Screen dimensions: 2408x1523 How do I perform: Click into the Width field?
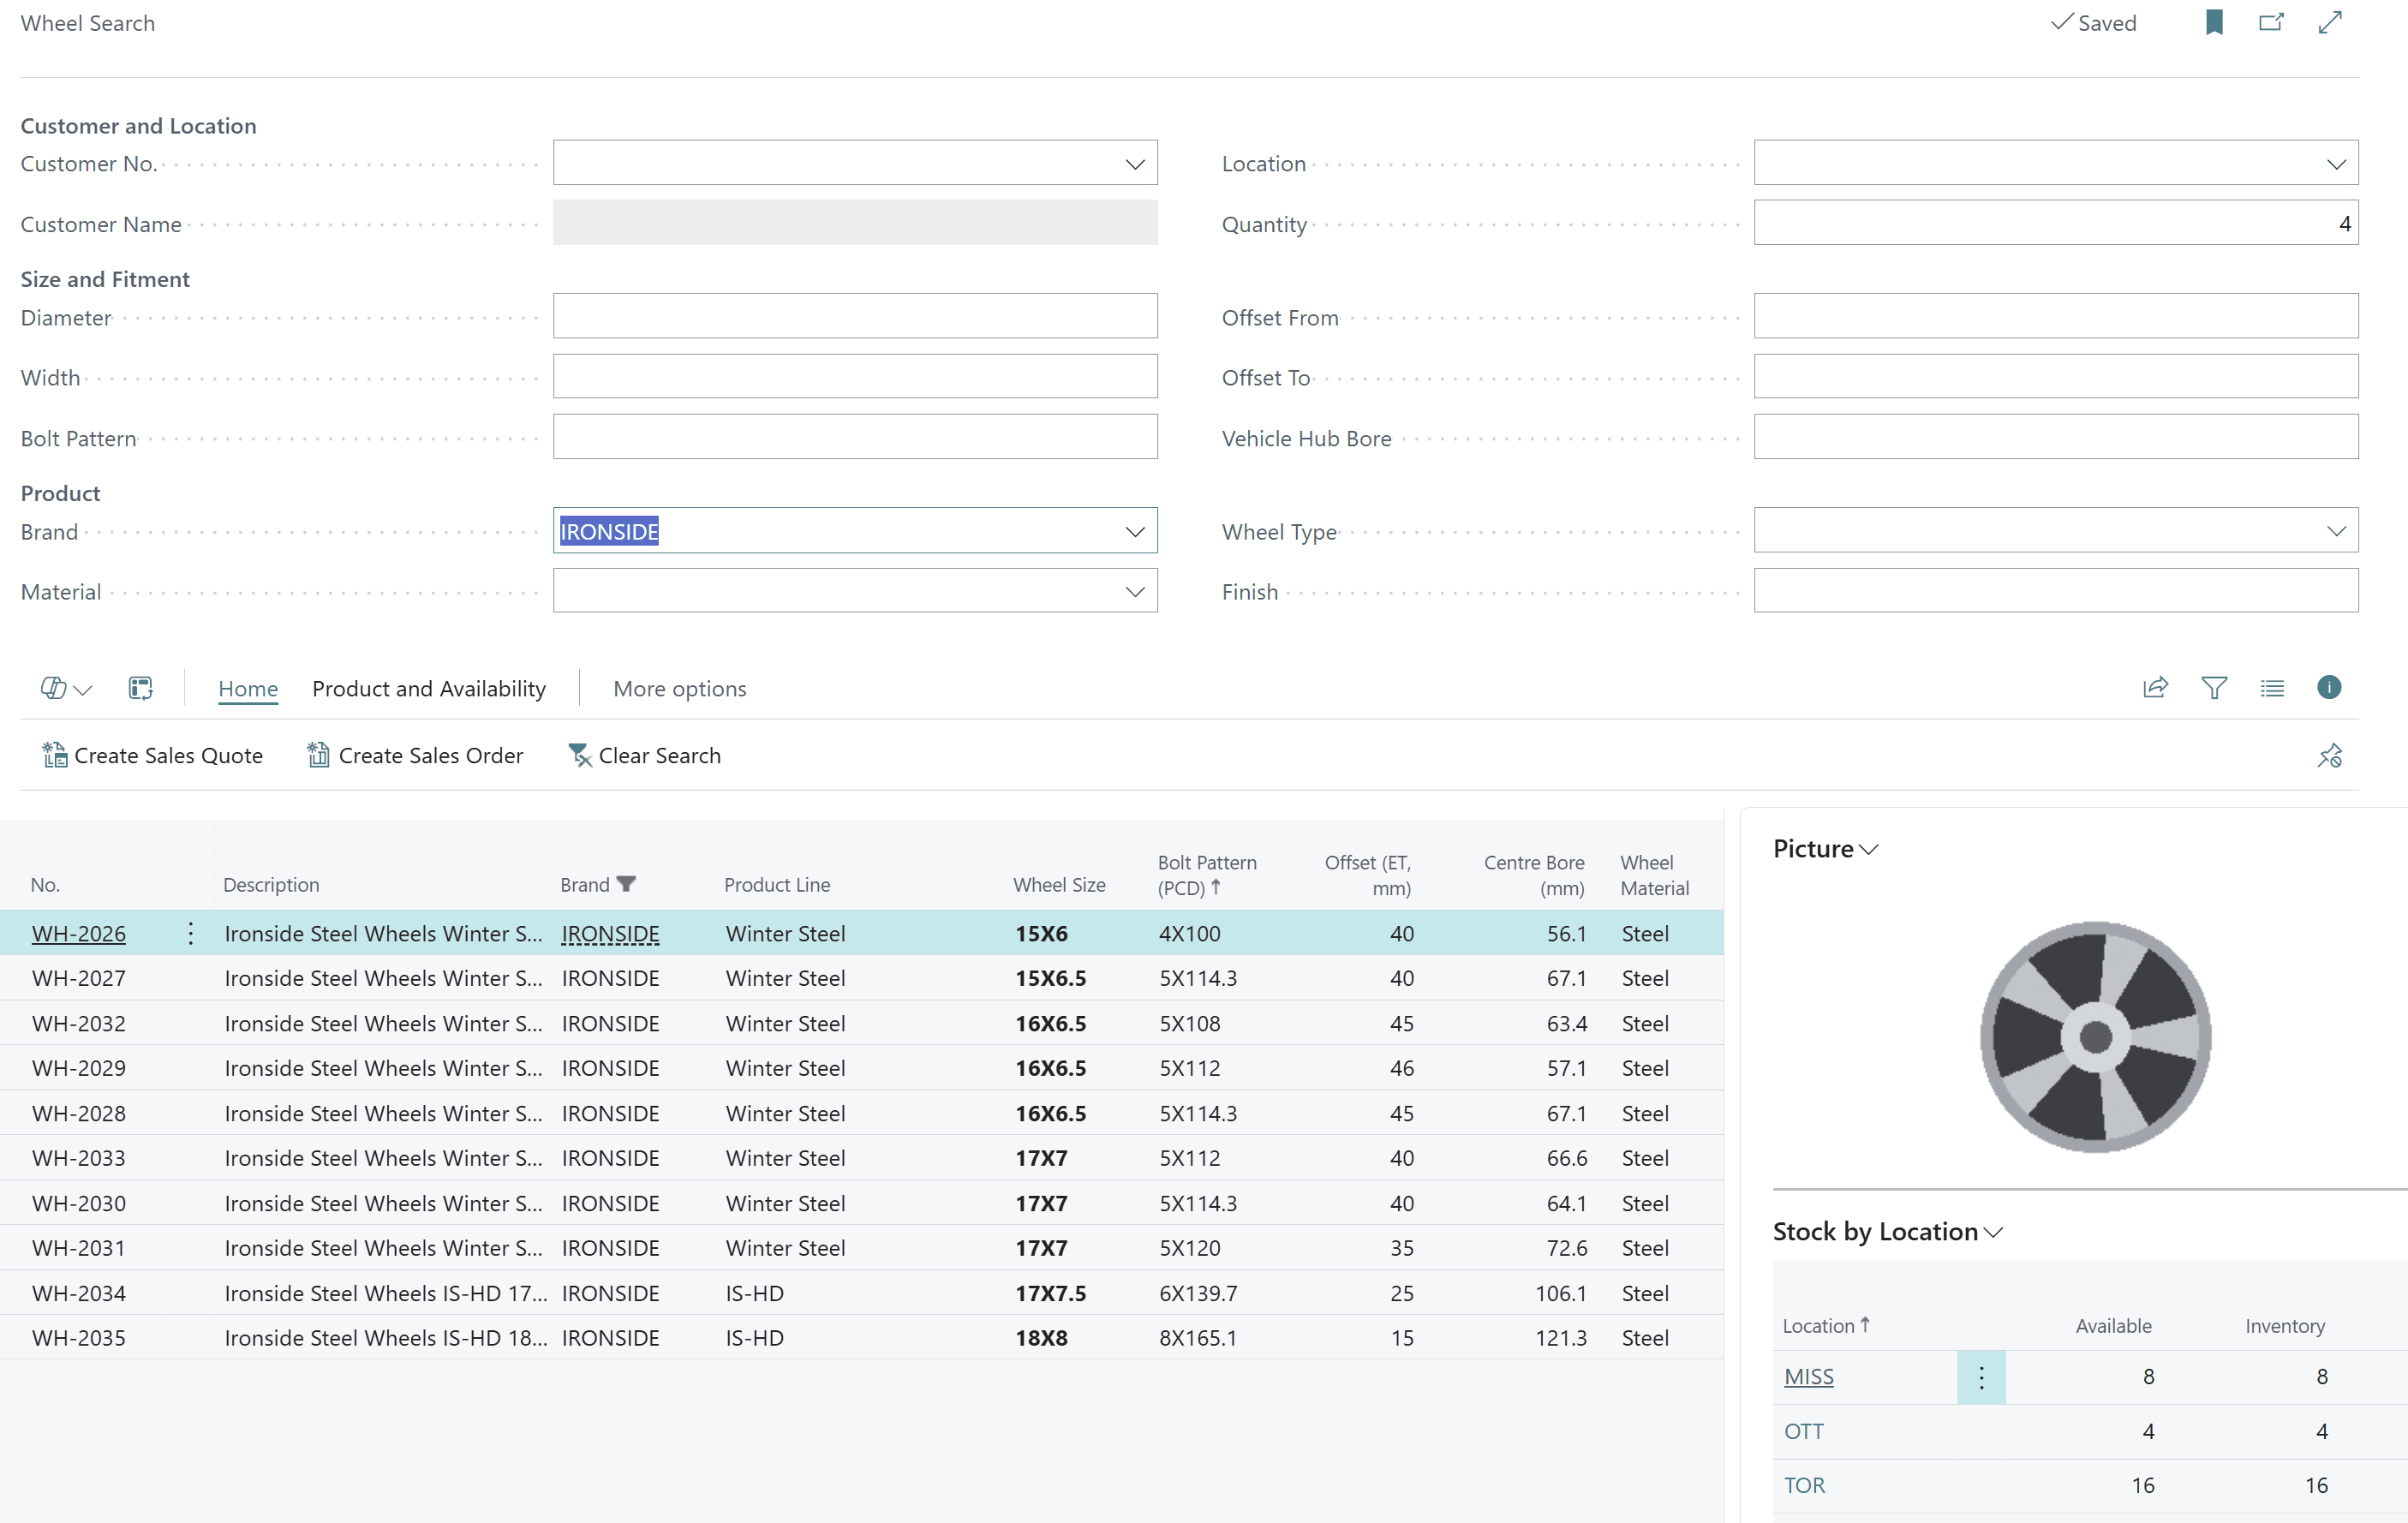point(855,377)
